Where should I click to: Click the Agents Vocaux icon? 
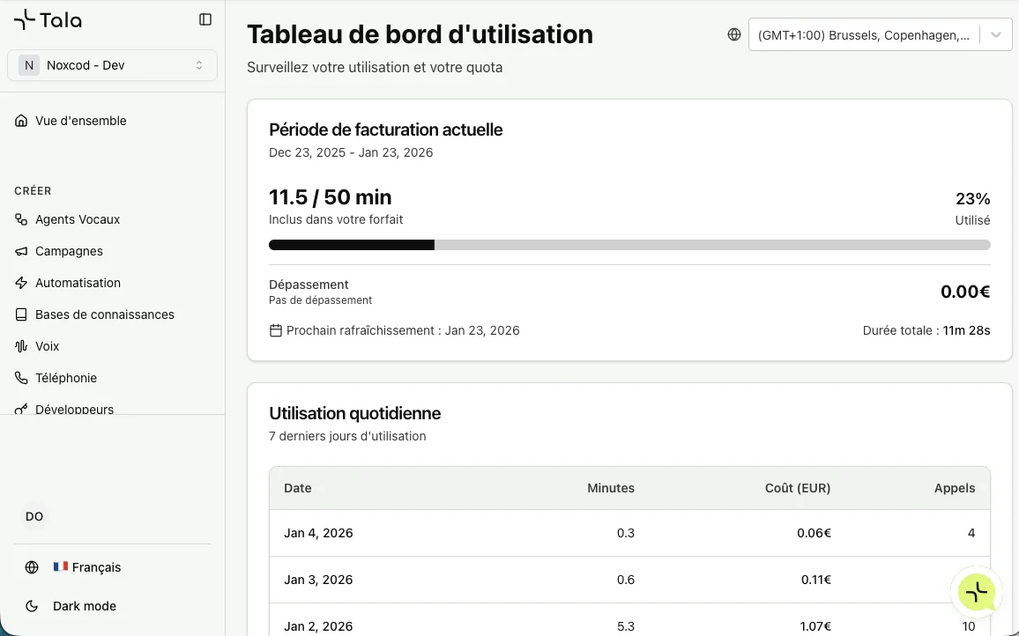21,219
